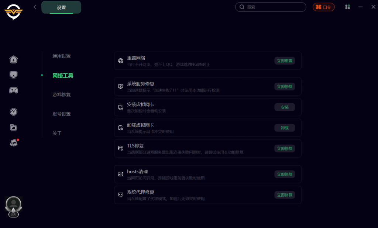Click the 搜索 search input field
Viewport: 378px width, 228px height.
(271, 7)
